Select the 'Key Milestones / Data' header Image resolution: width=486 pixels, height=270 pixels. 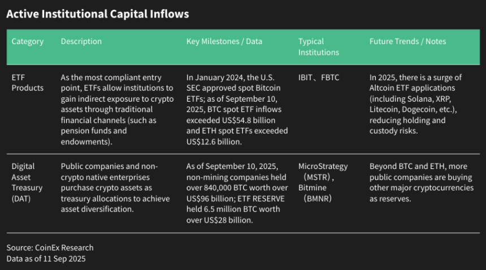pyautogui.click(x=224, y=42)
